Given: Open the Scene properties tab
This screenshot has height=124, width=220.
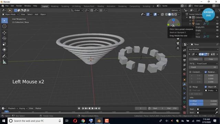Looking at the screenshot, I should [185, 70].
